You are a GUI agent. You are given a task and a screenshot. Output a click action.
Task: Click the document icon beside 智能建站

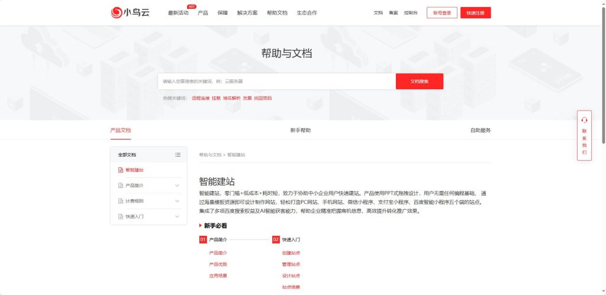point(121,170)
